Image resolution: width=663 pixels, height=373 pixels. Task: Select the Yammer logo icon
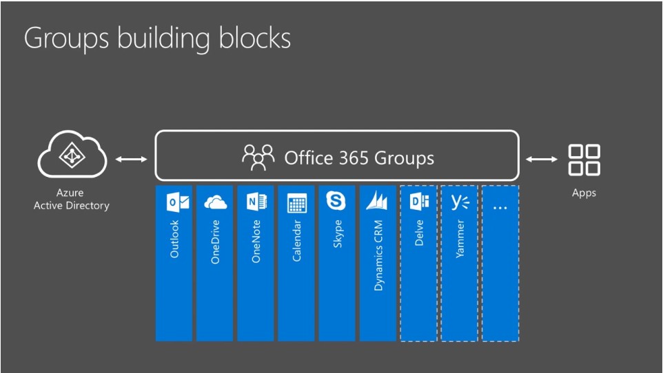[x=460, y=202]
